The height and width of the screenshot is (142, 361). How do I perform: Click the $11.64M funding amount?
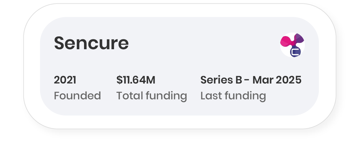(x=136, y=80)
